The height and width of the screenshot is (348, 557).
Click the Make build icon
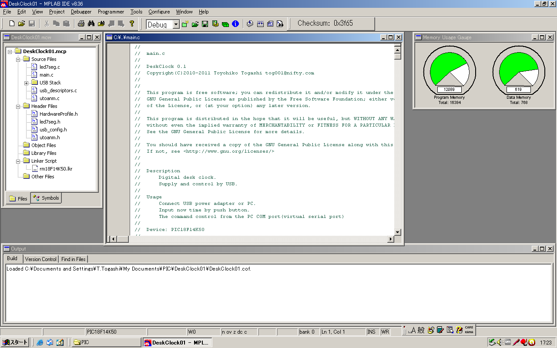coord(250,24)
